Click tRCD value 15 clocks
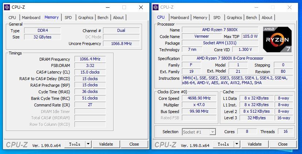The width and height of the screenshot is (302, 154). pyautogui.click(x=90, y=79)
